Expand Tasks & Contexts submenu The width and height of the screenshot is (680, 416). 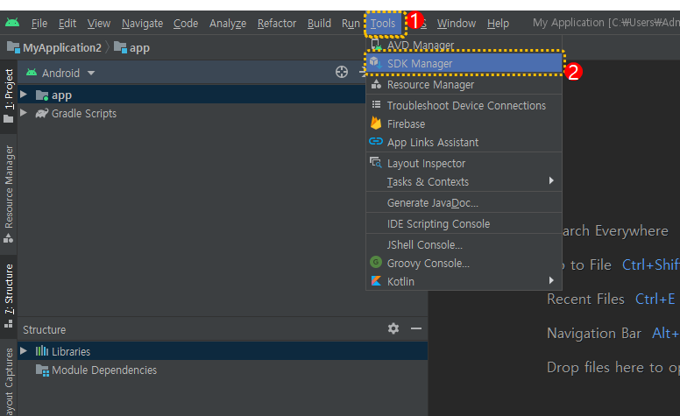click(x=464, y=181)
